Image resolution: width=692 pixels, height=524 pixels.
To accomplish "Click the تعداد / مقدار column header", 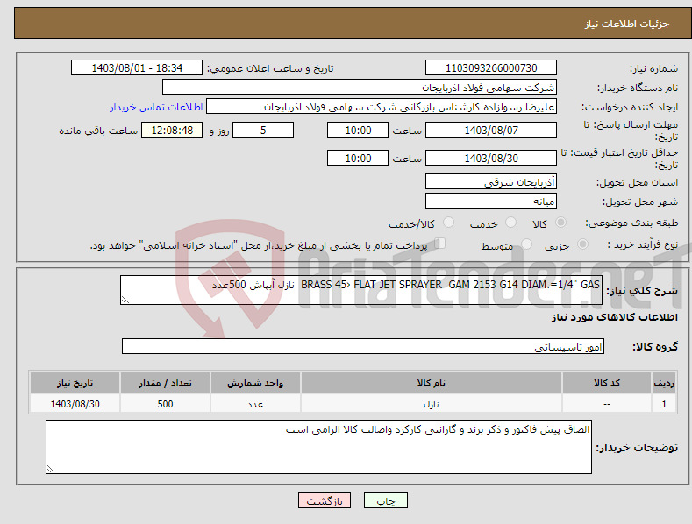I will click(x=165, y=383).
